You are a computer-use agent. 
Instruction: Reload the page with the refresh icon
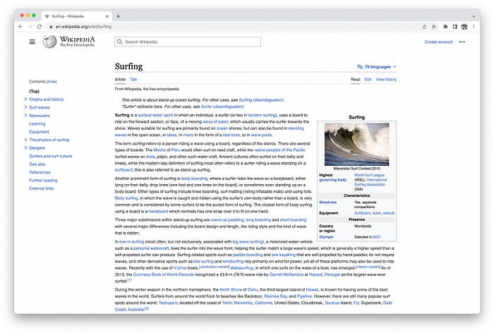[40, 27]
